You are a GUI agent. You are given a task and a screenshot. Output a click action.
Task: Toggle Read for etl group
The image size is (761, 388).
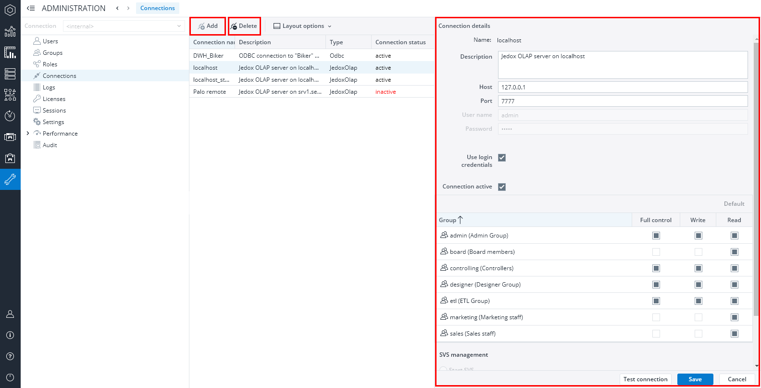click(x=735, y=301)
